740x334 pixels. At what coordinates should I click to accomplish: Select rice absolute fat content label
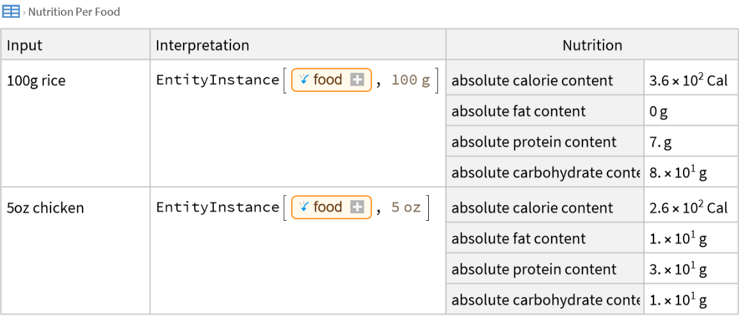519,111
